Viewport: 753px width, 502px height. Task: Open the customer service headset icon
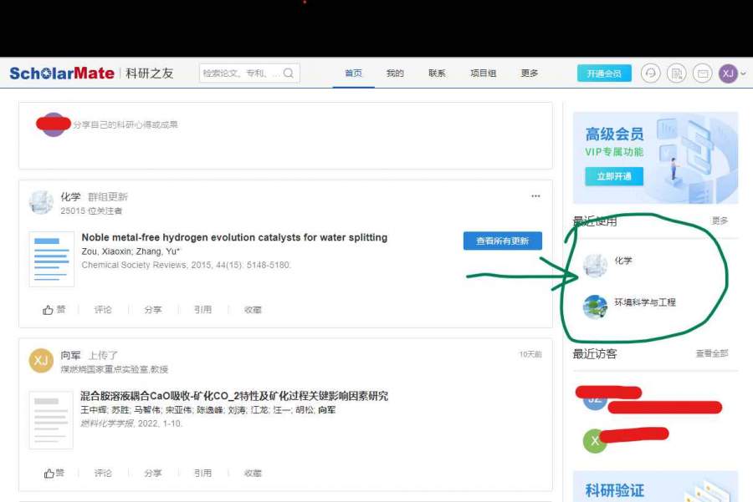(x=651, y=74)
